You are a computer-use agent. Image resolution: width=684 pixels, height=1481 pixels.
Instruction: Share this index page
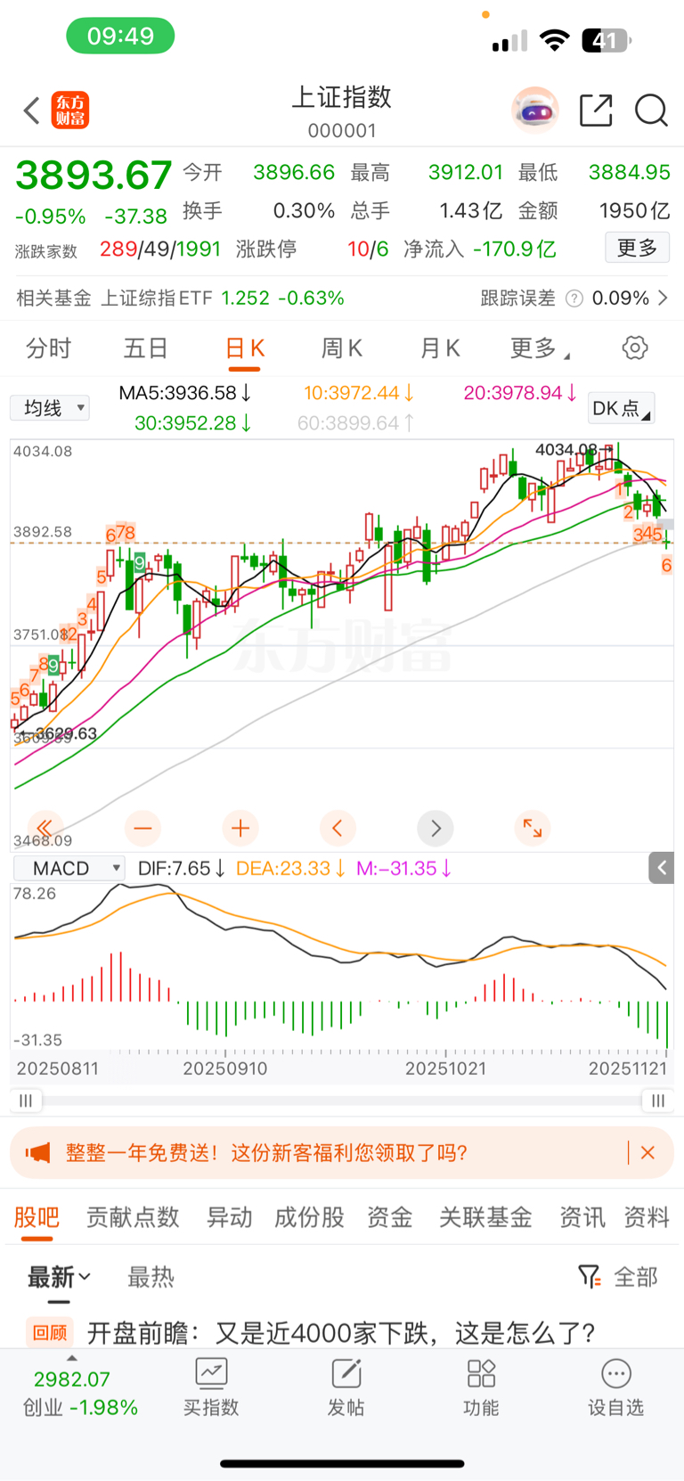[596, 110]
